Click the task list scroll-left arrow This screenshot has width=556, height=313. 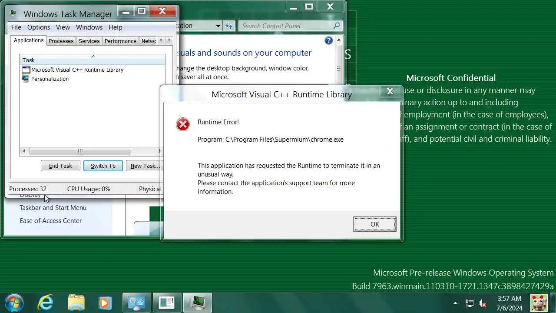point(24,151)
